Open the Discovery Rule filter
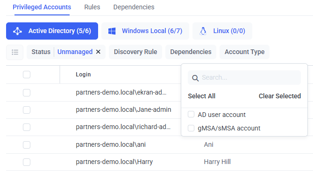 [135, 52]
